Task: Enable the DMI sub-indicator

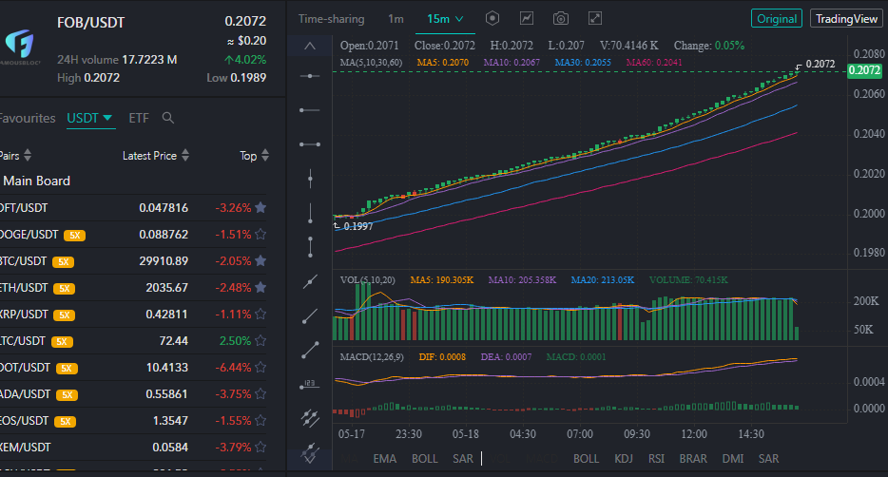Action: pos(733,458)
